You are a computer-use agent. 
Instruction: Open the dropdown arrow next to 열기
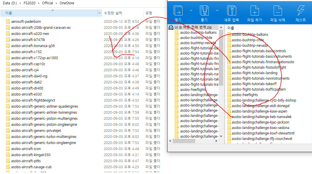[191, 10]
